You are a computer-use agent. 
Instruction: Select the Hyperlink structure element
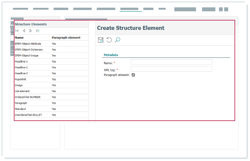(x=21, y=79)
